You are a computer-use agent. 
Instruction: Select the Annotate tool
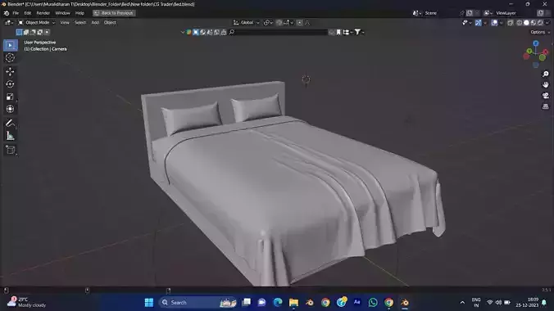click(11, 124)
